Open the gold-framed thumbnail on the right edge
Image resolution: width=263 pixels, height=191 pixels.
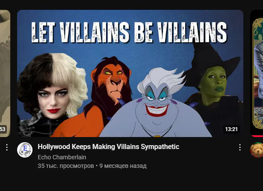(x=257, y=73)
